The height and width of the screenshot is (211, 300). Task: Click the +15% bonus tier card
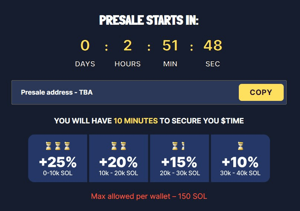point(179,158)
